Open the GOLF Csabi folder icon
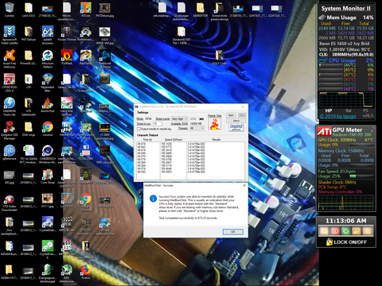The width and height of the screenshot is (382, 286). click(220, 57)
